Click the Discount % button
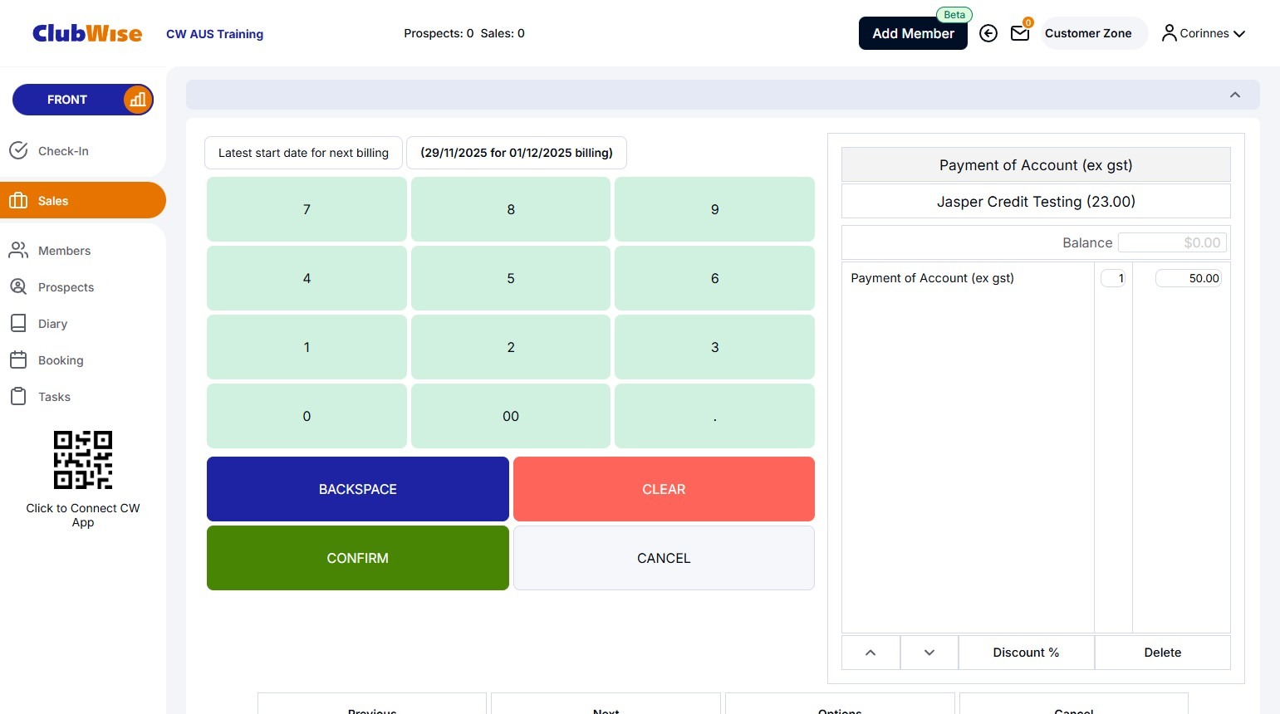 (x=1027, y=653)
